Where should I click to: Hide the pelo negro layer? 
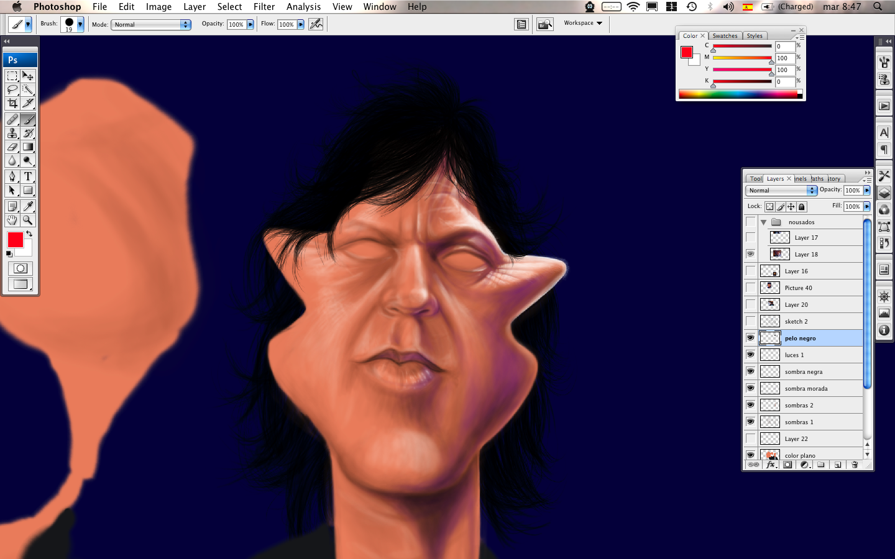(x=751, y=338)
